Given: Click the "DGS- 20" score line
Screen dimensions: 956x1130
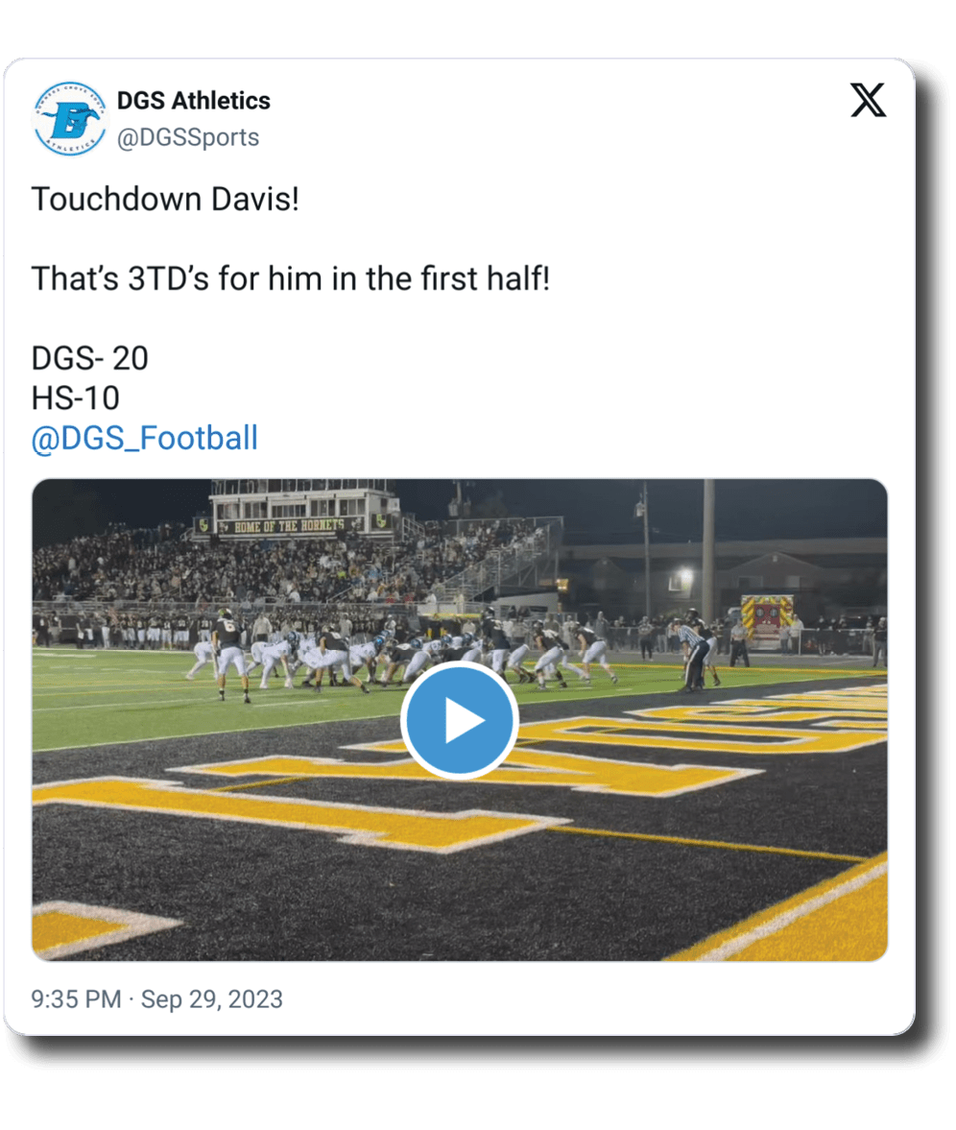Looking at the screenshot, I should (89, 358).
